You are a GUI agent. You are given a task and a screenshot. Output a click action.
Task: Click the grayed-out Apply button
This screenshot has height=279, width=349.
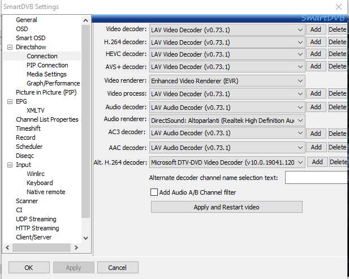(74, 268)
